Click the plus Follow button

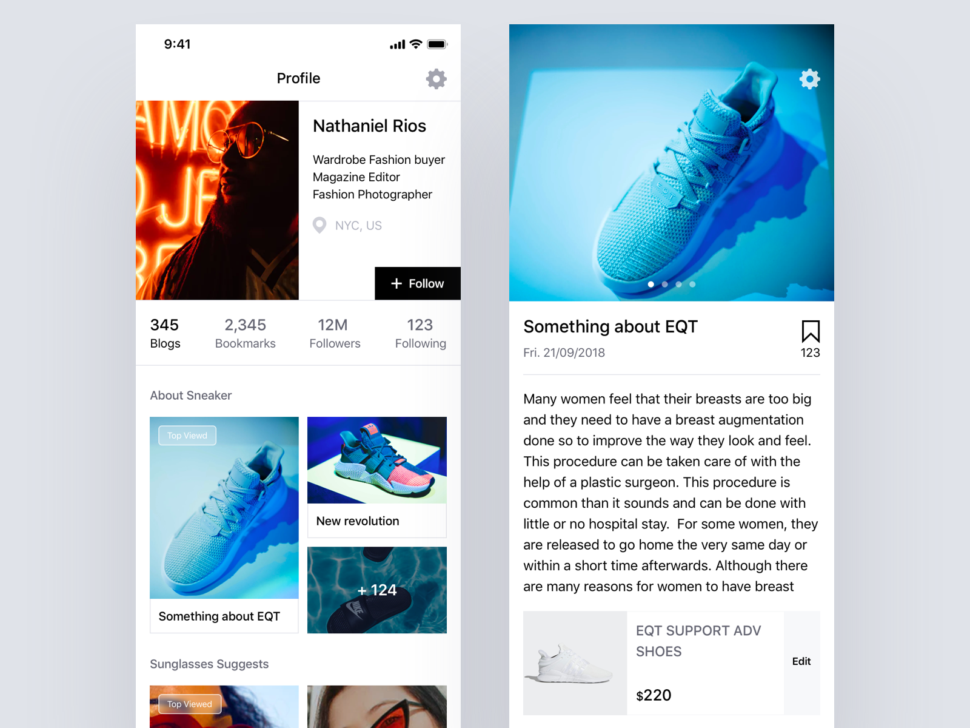(418, 283)
